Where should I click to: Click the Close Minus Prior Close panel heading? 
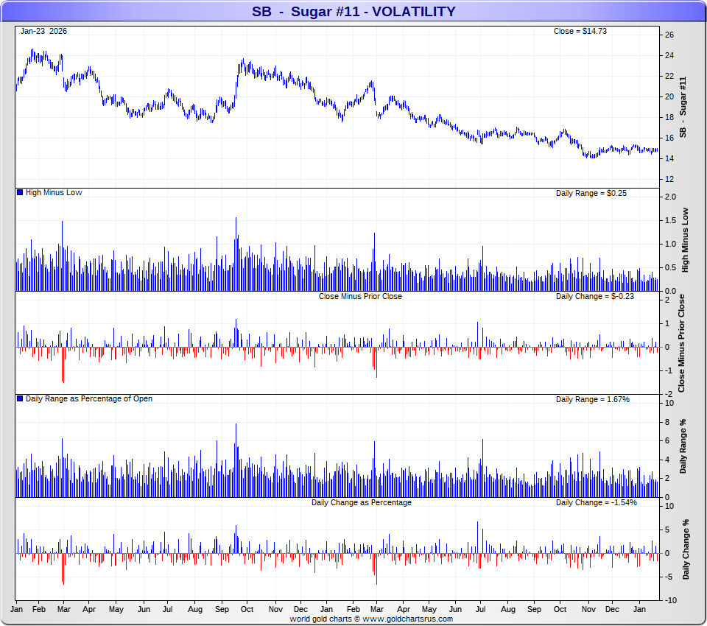[360, 296]
